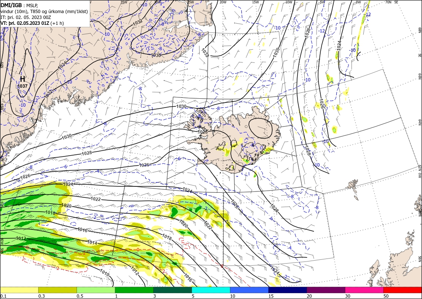Click the '1010' isobar label

104,273
